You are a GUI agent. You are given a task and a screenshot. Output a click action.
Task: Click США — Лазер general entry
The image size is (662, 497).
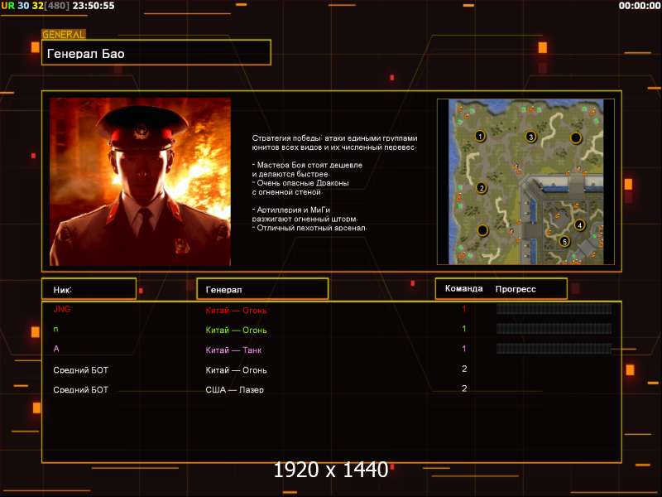(x=234, y=389)
